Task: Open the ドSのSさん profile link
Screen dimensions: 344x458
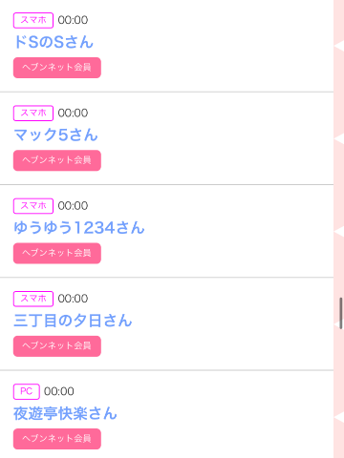Action: tap(54, 42)
